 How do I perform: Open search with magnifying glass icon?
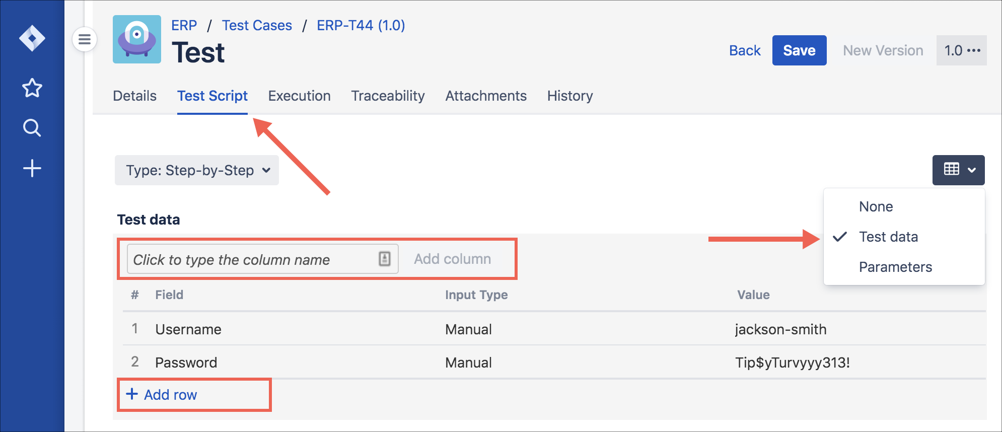coord(32,128)
